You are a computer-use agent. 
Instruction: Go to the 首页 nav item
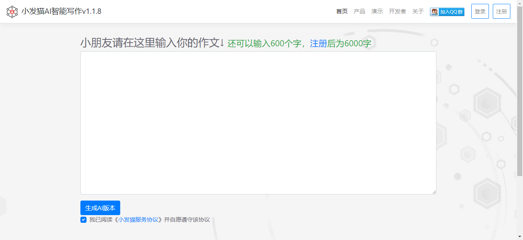click(342, 11)
